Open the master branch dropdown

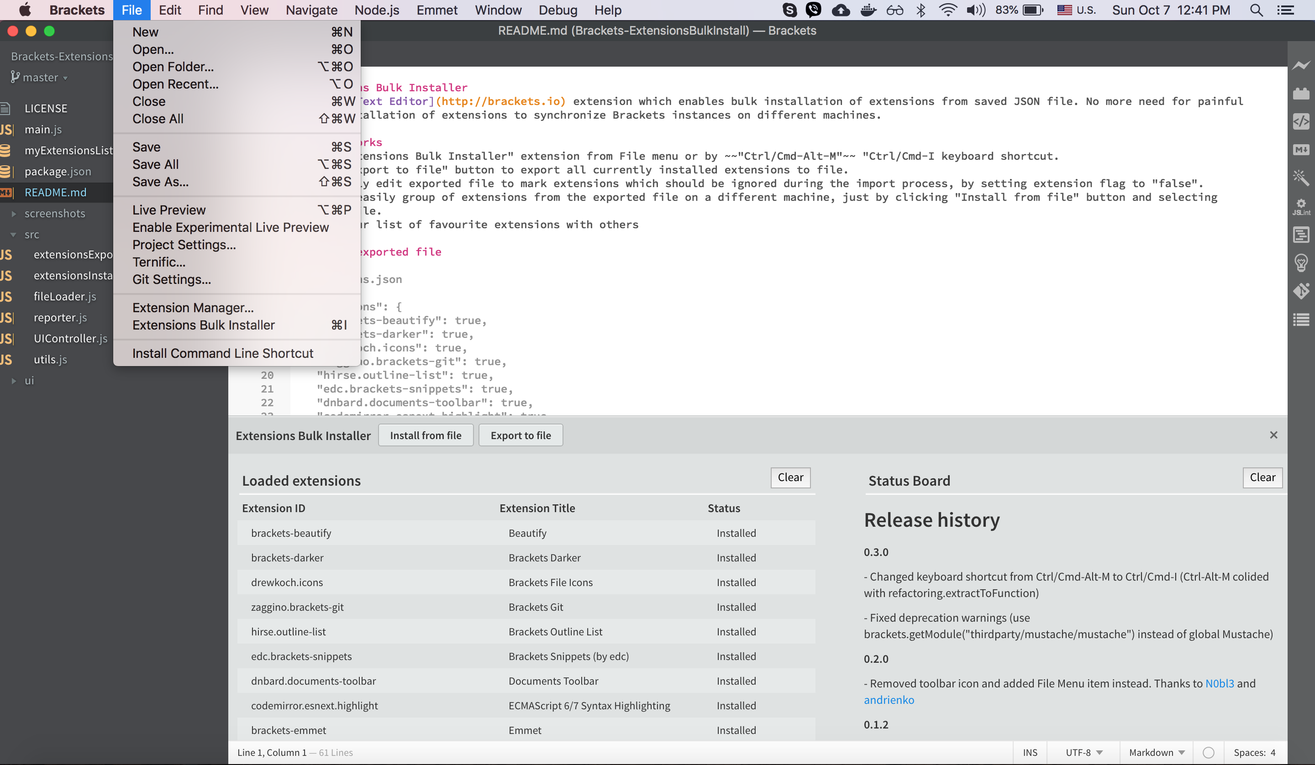pyautogui.click(x=45, y=77)
